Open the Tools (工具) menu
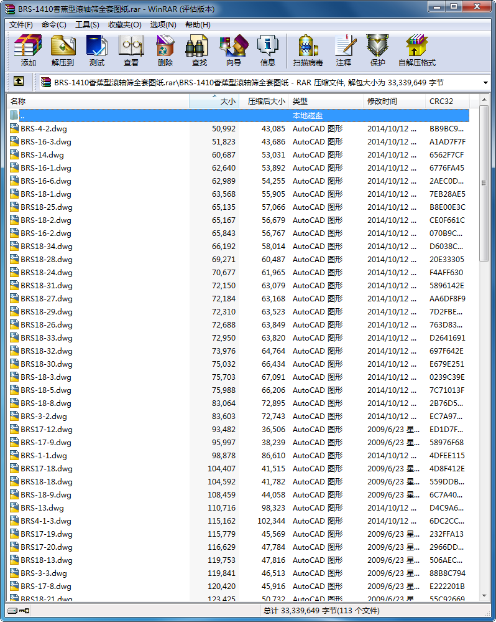Image resolution: width=496 pixels, height=622 pixels. click(x=87, y=25)
